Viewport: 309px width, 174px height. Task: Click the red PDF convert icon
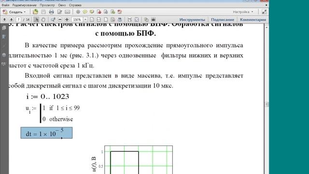click(120, 12)
